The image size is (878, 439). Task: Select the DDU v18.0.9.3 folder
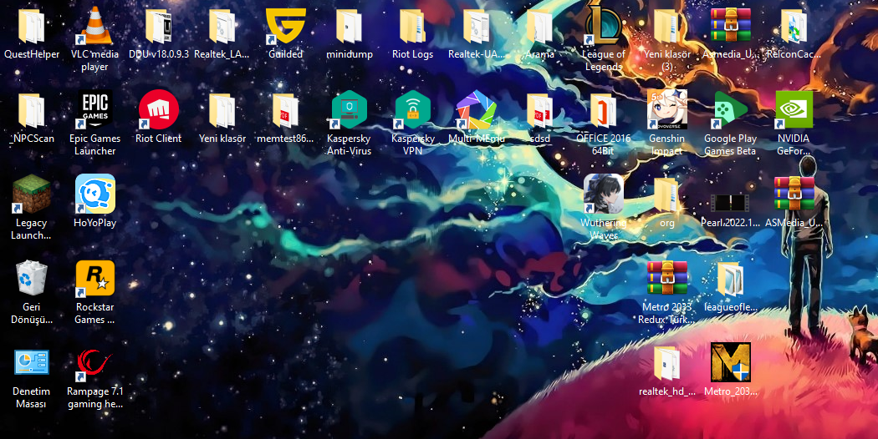coord(159,26)
